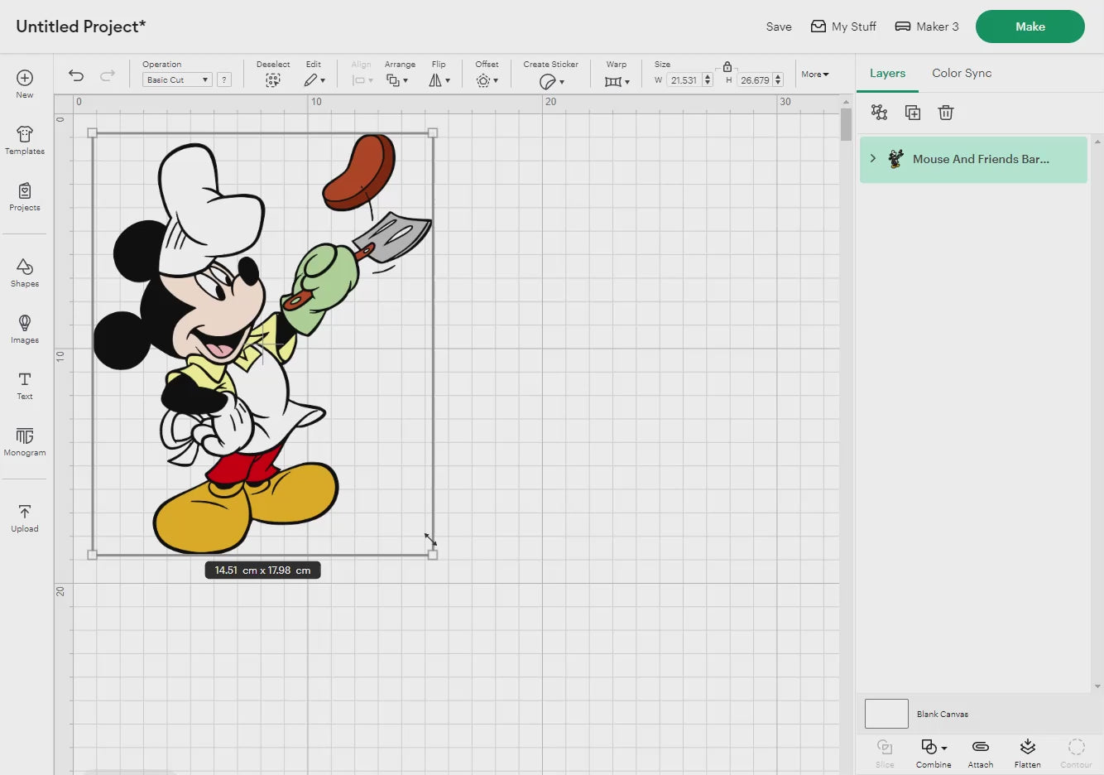The height and width of the screenshot is (775, 1104).
Task: Click the bottom-right resize handle of the image
Action: pos(433,555)
